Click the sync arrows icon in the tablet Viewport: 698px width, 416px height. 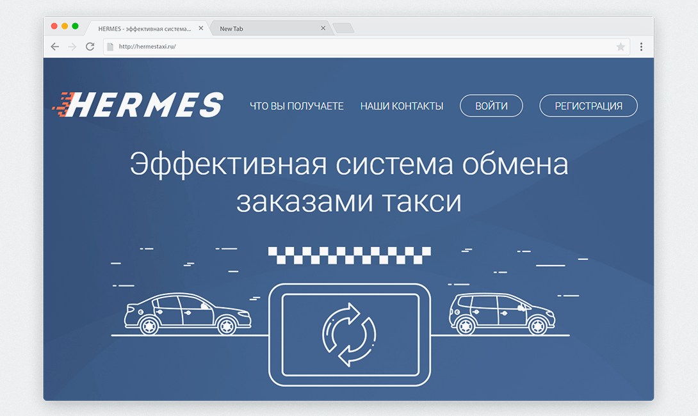349,335
